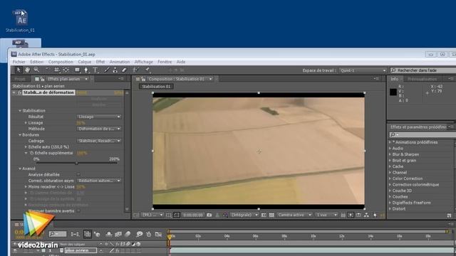Open the Animation menu
The height and width of the screenshot is (256, 456).
coord(120,62)
